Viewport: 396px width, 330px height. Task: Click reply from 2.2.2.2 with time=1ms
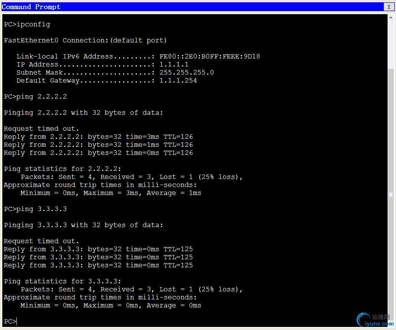coord(99,145)
